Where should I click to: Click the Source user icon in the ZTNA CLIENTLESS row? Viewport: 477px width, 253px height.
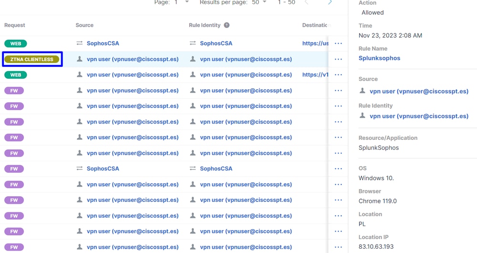tap(79, 59)
